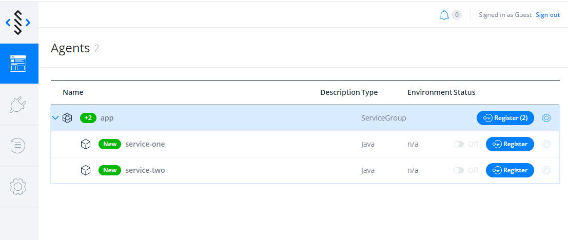Viewport: 568px width, 240px height.
Task: Open settings gear for app service group
Action: pyautogui.click(x=546, y=118)
